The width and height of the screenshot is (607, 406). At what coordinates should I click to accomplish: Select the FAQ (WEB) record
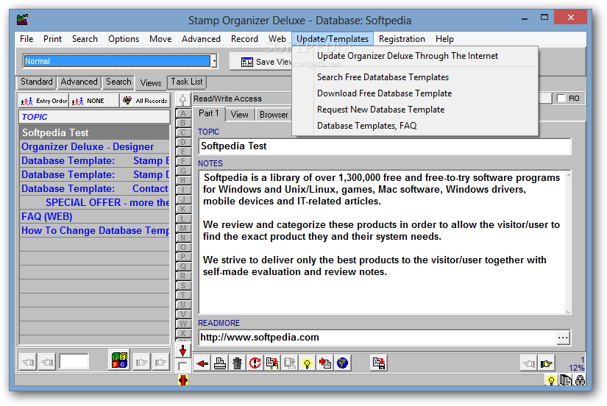click(x=94, y=216)
